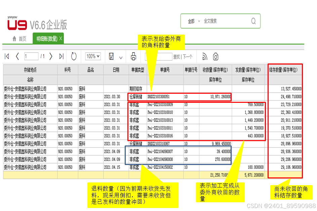Screen dimensions: 317x211
Task: Click the previous page arrow button
Action: click(17, 56)
